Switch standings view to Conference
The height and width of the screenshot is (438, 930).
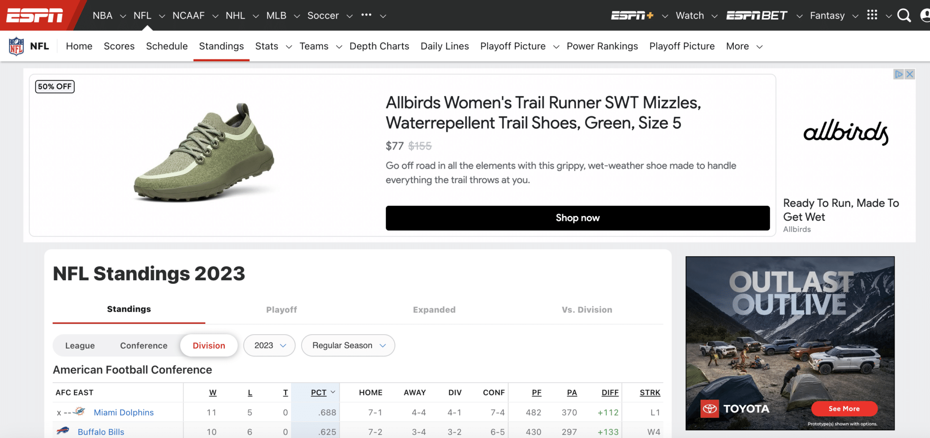tap(143, 346)
